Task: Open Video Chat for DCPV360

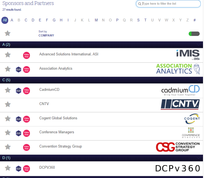Action: click(26, 169)
